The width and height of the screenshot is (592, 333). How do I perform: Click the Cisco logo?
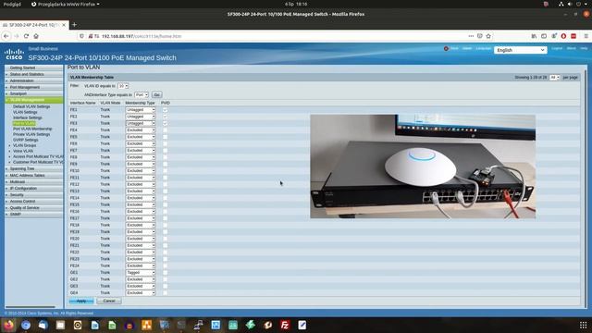15,55
